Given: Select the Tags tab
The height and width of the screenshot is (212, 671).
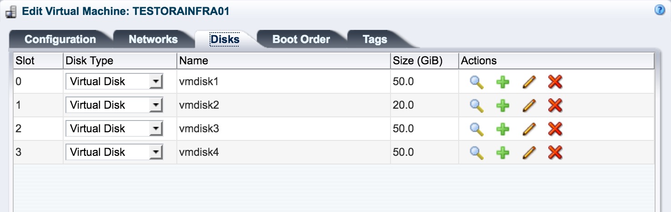Looking at the screenshot, I should pyautogui.click(x=375, y=39).
